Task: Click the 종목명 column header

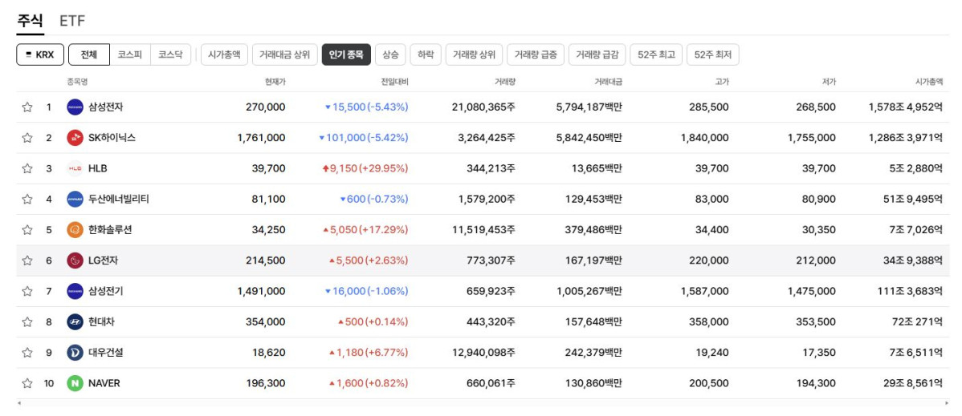Action: click(77, 82)
